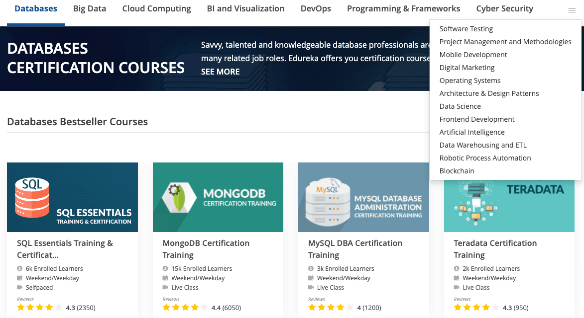Click the '3k Enrolled Learners' text
This screenshot has width=584, height=318.
[x=346, y=269]
